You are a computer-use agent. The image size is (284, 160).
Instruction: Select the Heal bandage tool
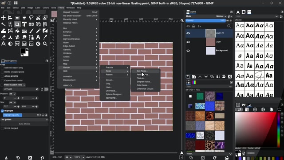[17, 37]
